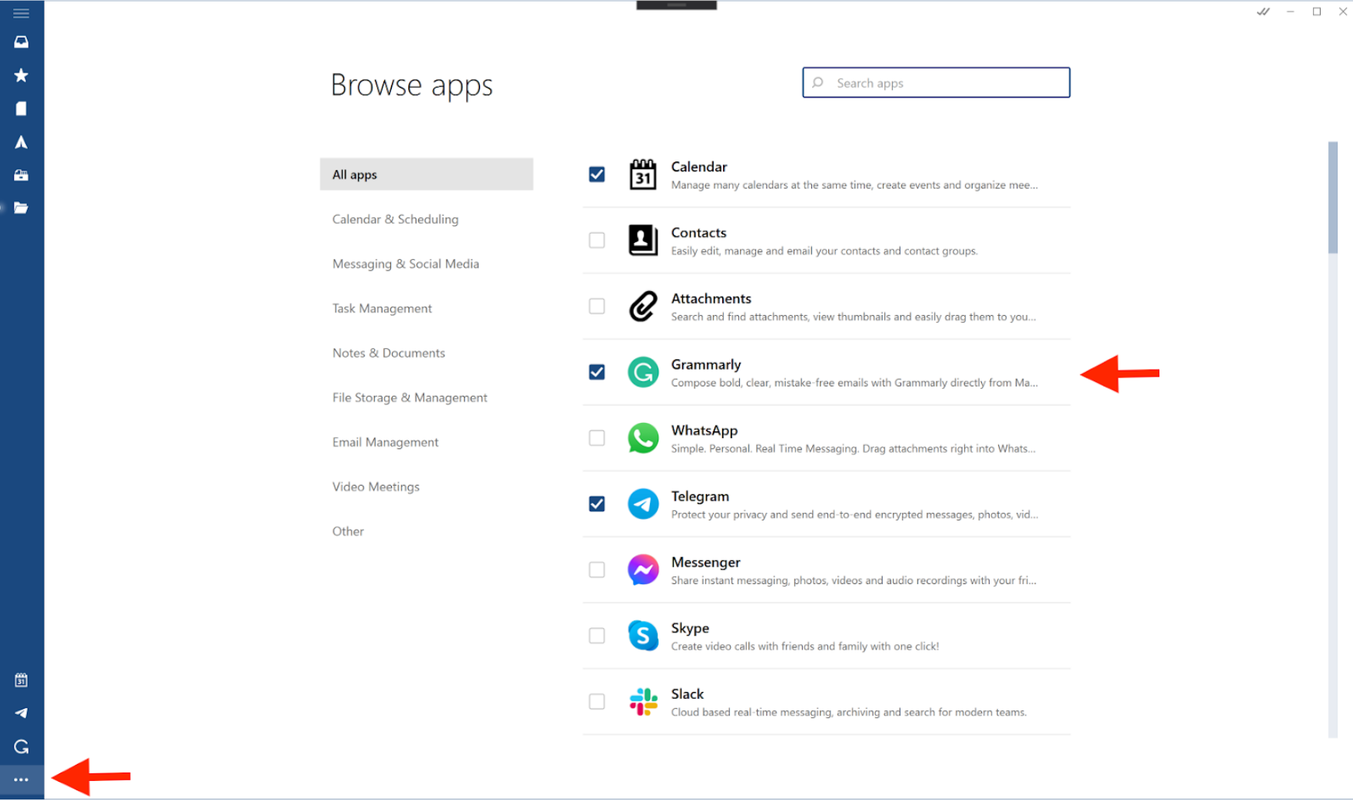The width and height of the screenshot is (1353, 801).
Task: Click the double-checkmark icon in title bar
Action: coord(1263,12)
